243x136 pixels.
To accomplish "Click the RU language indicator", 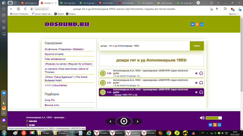I will pyautogui.click(x=203, y=133).
